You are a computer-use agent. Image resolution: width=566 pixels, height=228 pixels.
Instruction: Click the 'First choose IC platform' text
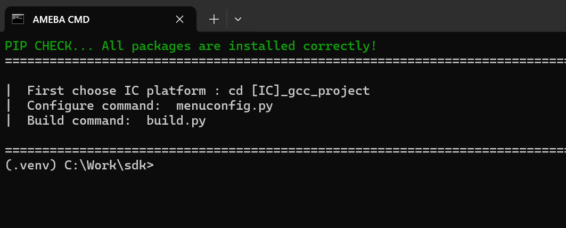pyautogui.click(x=116, y=91)
